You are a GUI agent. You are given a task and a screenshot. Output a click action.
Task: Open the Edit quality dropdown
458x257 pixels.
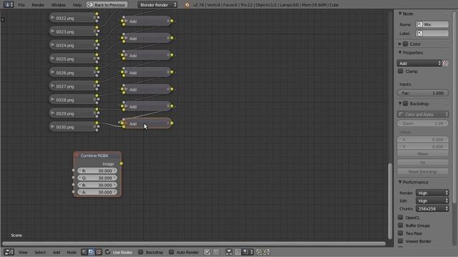(x=432, y=201)
